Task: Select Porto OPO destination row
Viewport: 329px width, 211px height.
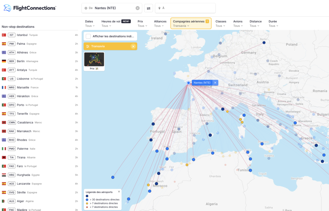Action: [x=40, y=105]
